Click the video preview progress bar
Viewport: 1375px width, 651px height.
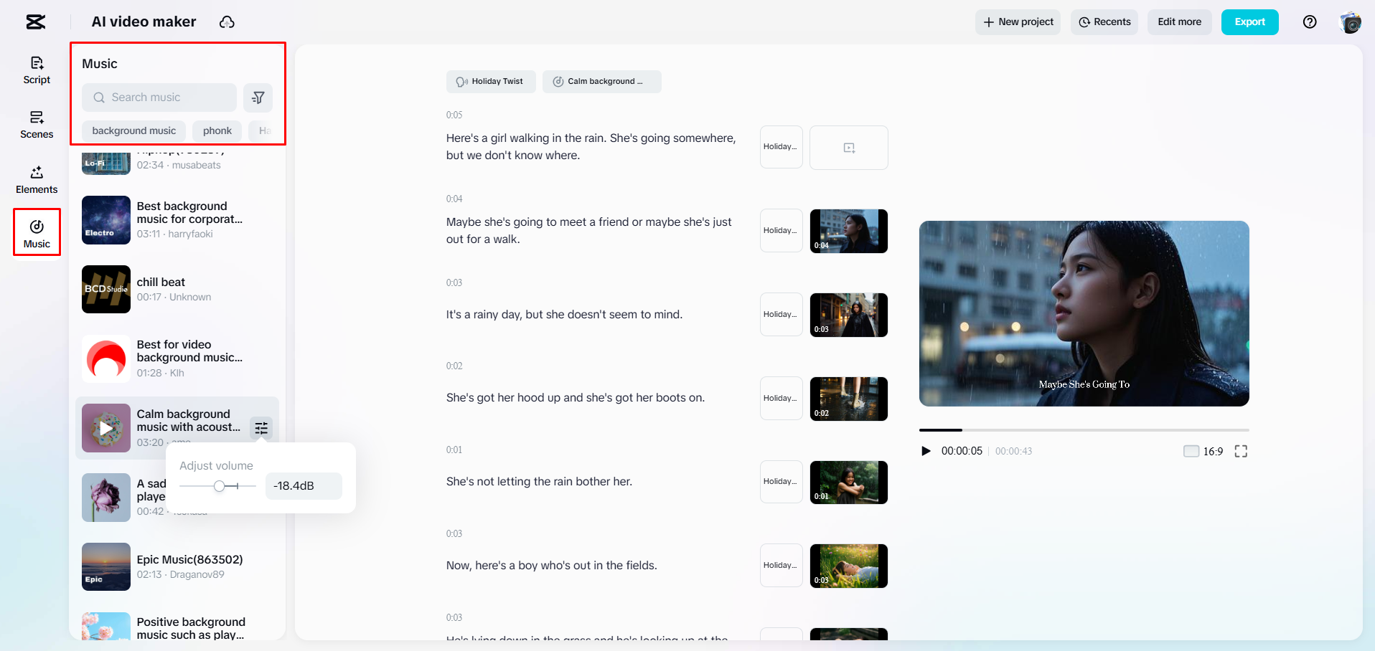1084,430
